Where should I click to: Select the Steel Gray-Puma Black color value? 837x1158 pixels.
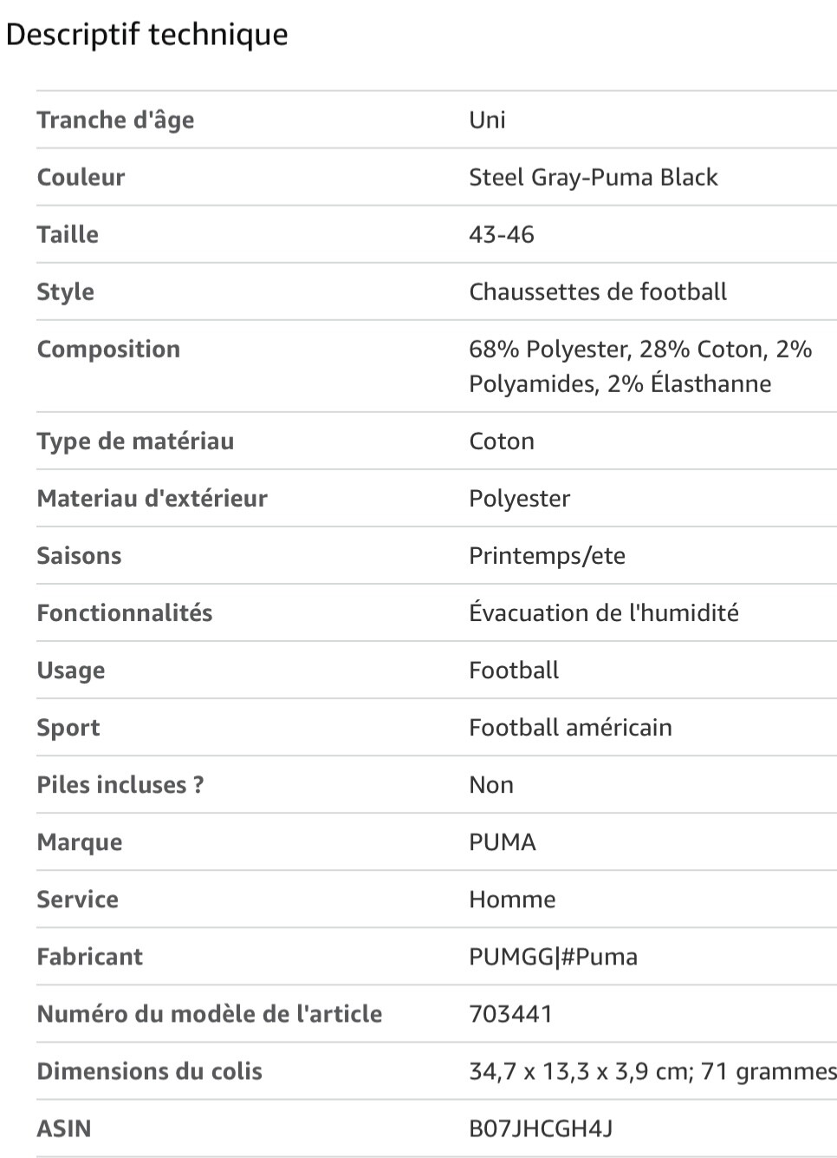coord(593,177)
